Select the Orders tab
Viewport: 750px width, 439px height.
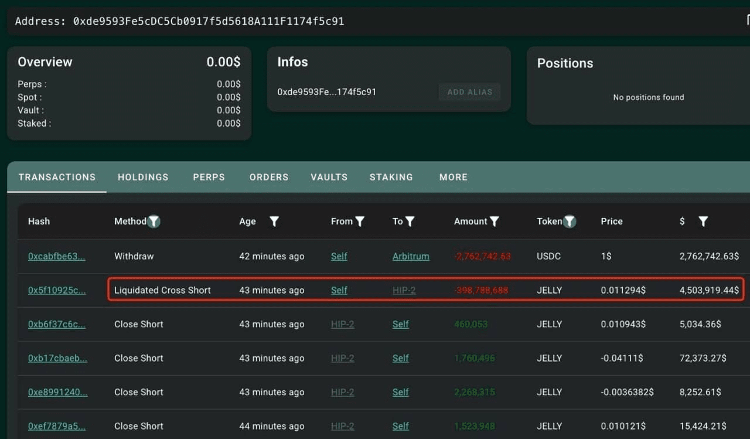click(269, 177)
